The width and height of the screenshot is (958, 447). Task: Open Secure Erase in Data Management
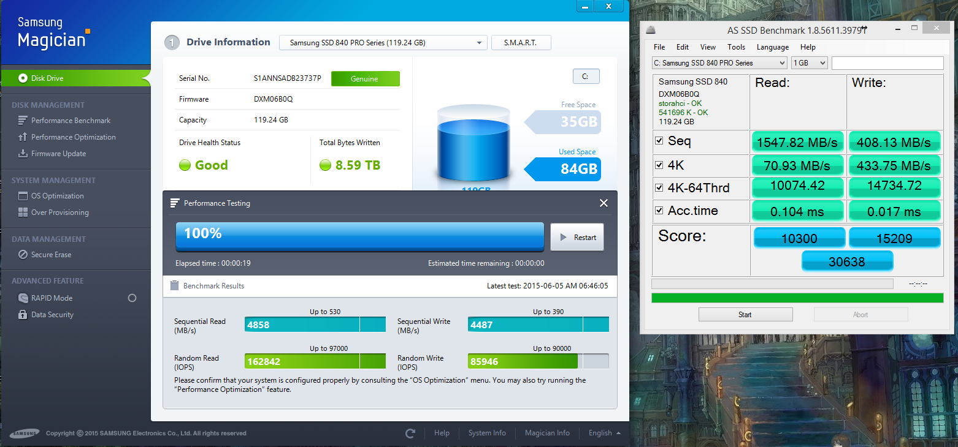click(x=51, y=255)
